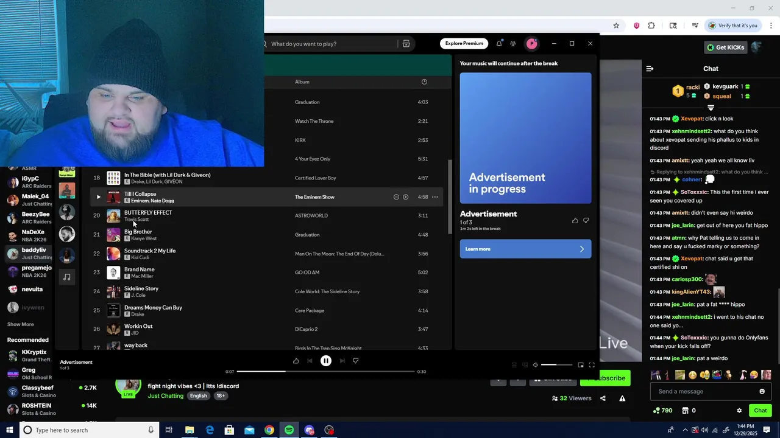Click the music note playlist icon in Spotify sidebar
The width and height of the screenshot is (780, 438).
[67, 277]
